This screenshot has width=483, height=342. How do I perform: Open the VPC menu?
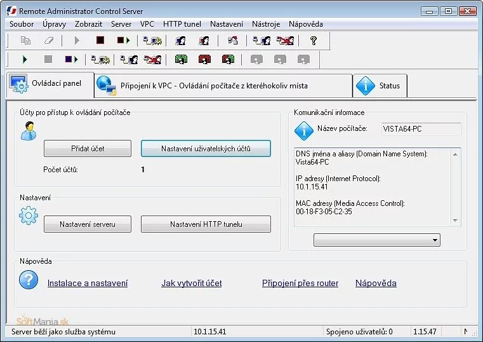[147, 24]
